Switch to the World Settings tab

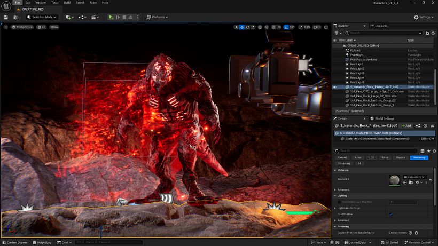(382, 118)
